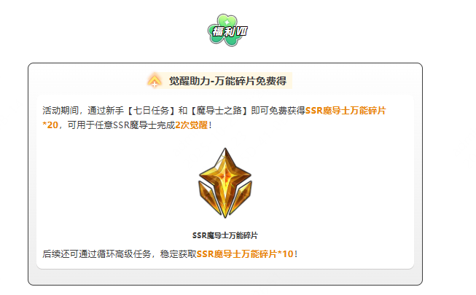
Task: Click the VII numeral on the clover badge
Action: [x=241, y=31]
